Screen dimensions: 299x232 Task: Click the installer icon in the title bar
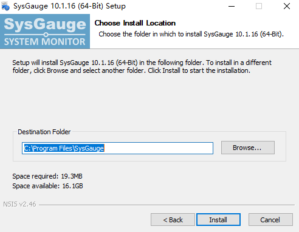pos(5,6)
